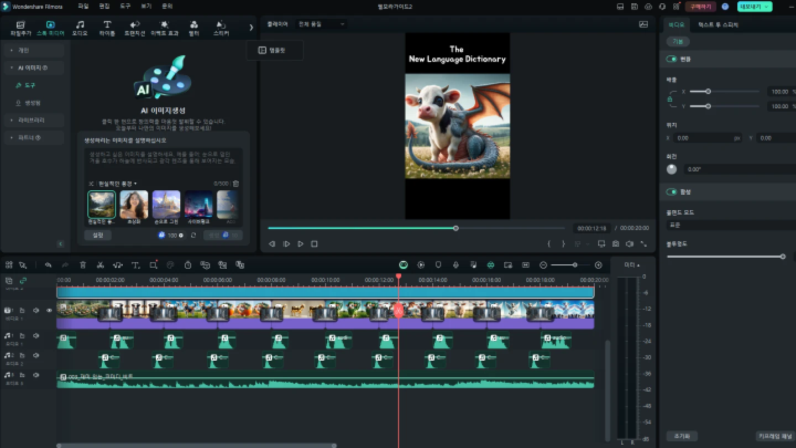Click the 기본 pill button in properties
Viewport: 796px width, 448px height.
[x=678, y=42]
